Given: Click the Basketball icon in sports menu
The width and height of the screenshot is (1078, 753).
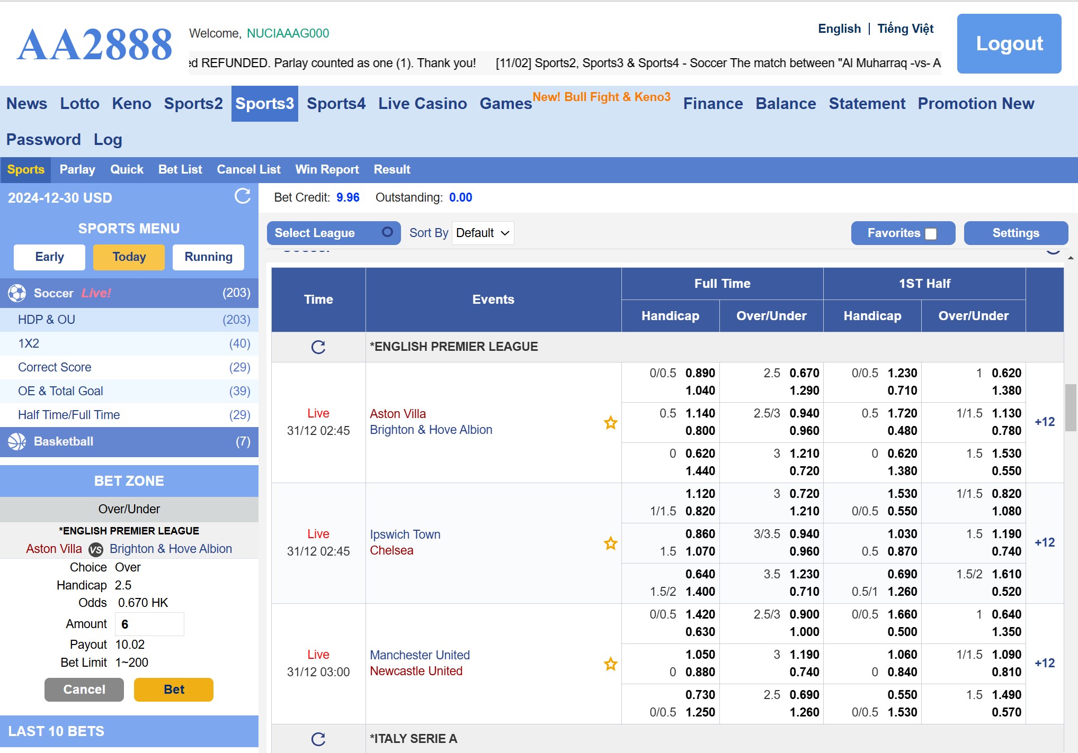Looking at the screenshot, I should tap(17, 441).
